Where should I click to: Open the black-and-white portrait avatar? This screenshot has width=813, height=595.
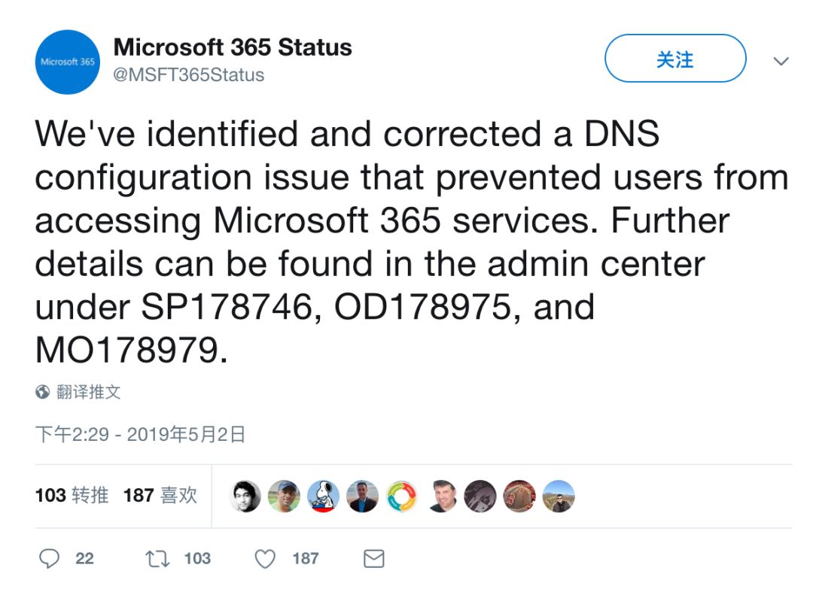point(245,496)
